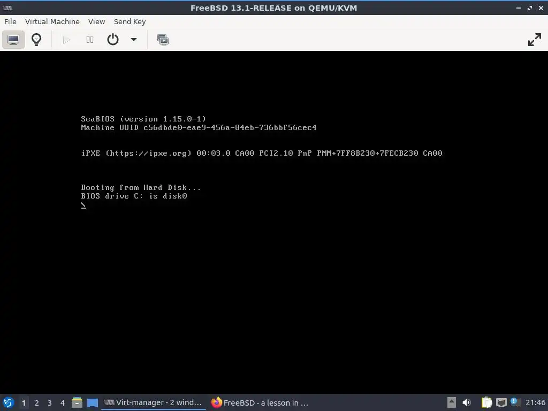Open the Send Key menu
Viewport: 548px width, 411px height.
[130, 21]
